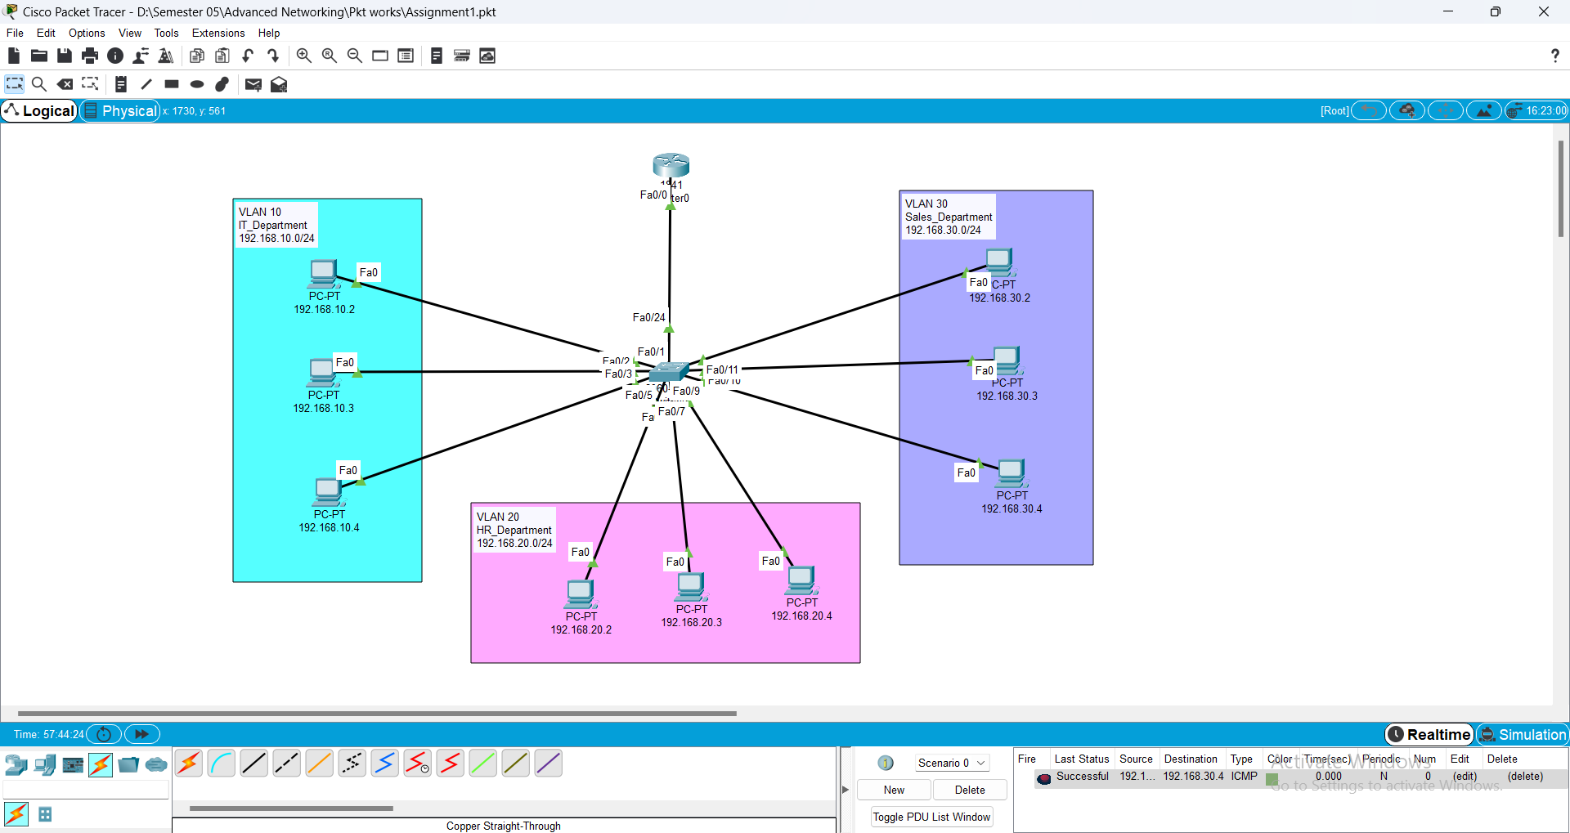Viewport: 1570px width, 833px height.
Task: Switch to Simulation mode
Action: pyautogui.click(x=1523, y=734)
